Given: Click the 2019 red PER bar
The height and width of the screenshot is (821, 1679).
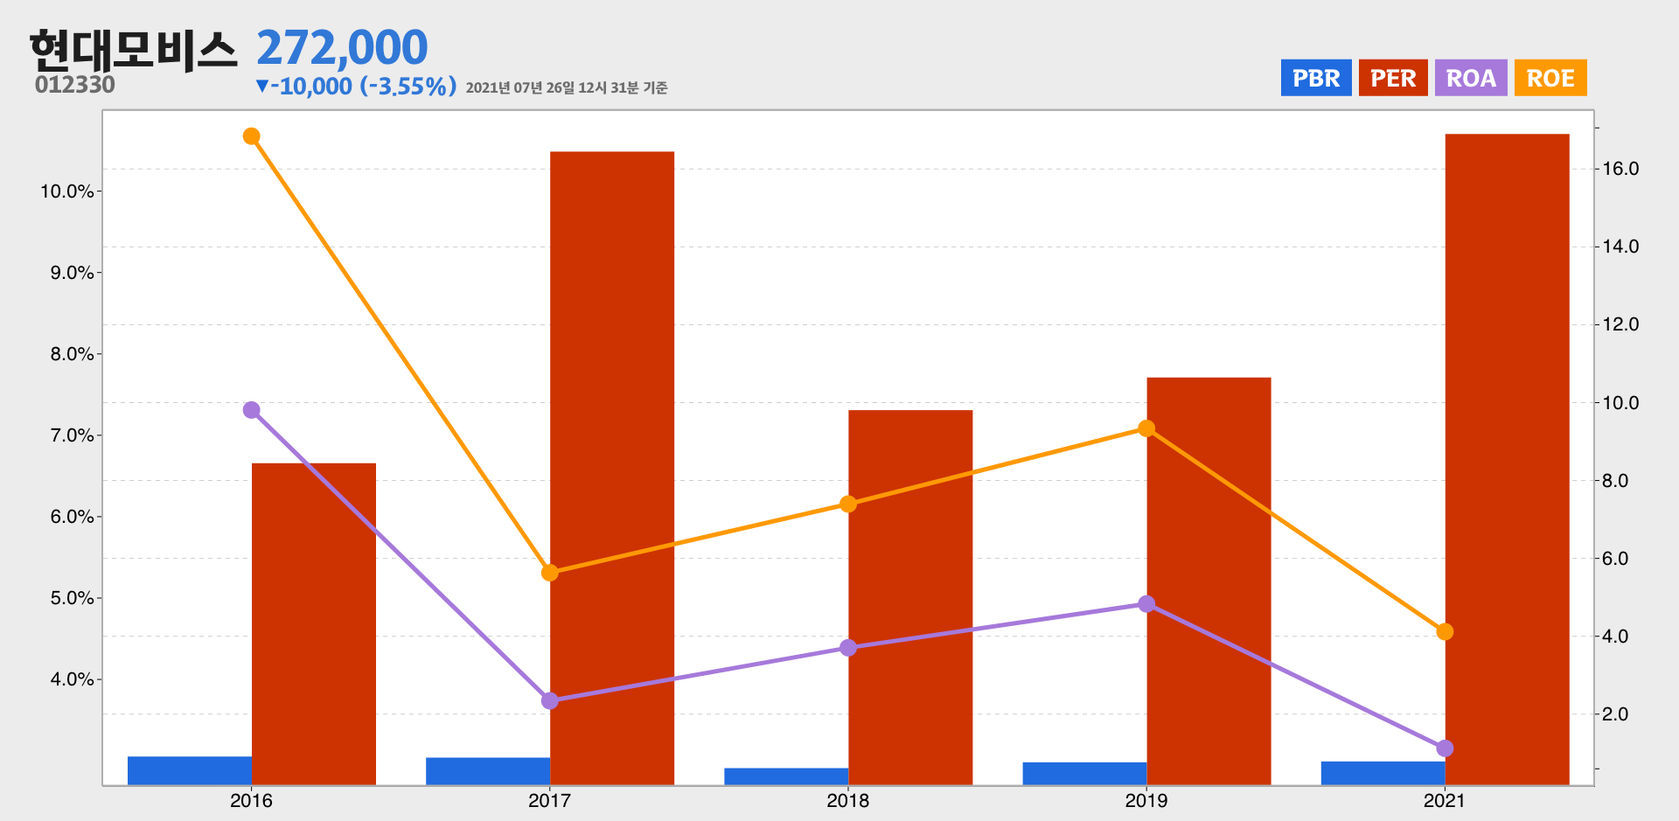Looking at the screenshot, I should coord(1209,581).
